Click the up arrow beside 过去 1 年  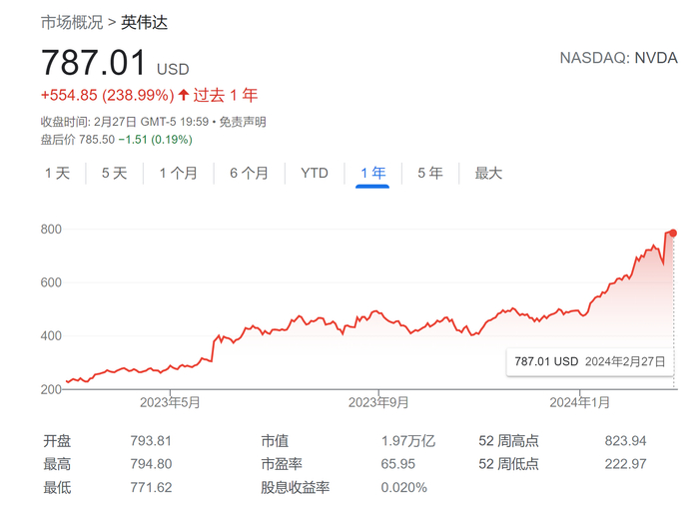pos(184,95)
